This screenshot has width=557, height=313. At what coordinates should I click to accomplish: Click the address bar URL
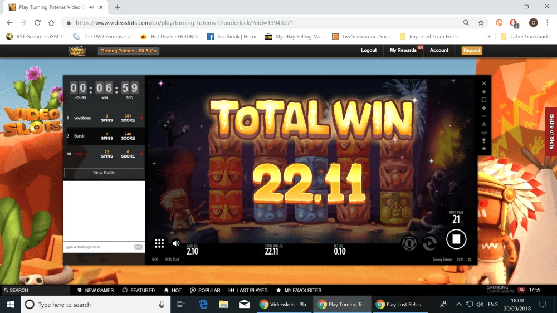tap(184, 23)
